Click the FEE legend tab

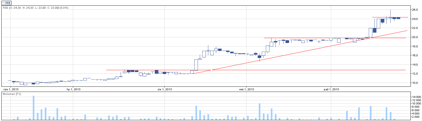tap(6, 2)
